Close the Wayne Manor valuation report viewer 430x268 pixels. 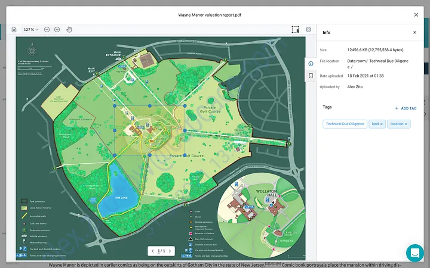[416, 15]
